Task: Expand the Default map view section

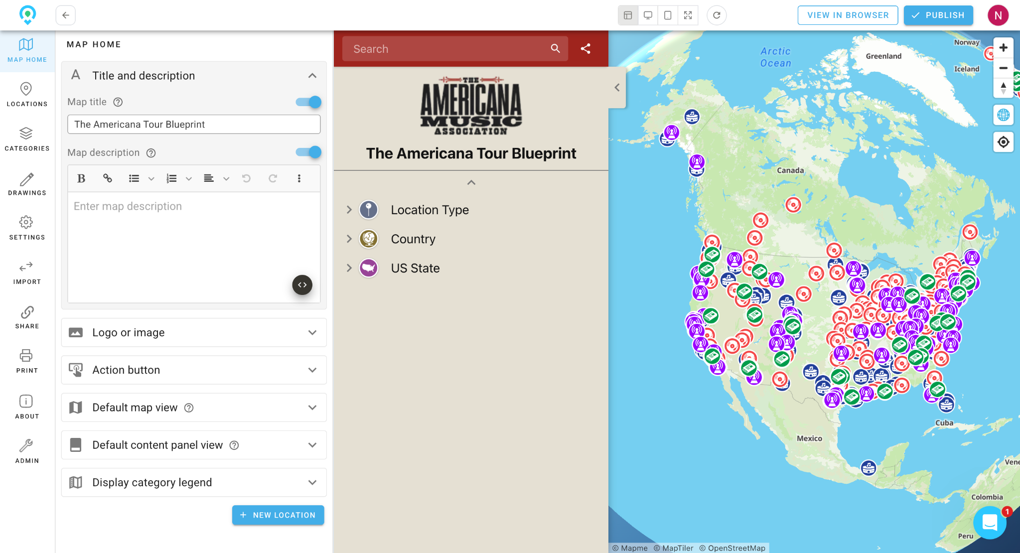Action: pos(194,408)
